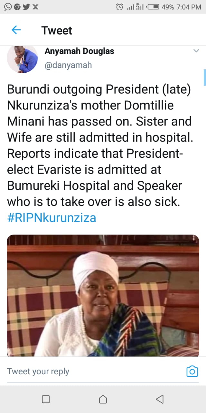Tap the X notification icon in status bar
Viewport: 206px width, 413px height.
(35, 7)
